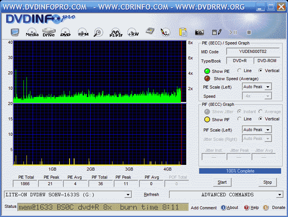Open the monitor system info icon
This screenshot has width=288, height=217.
pos(15,33)
